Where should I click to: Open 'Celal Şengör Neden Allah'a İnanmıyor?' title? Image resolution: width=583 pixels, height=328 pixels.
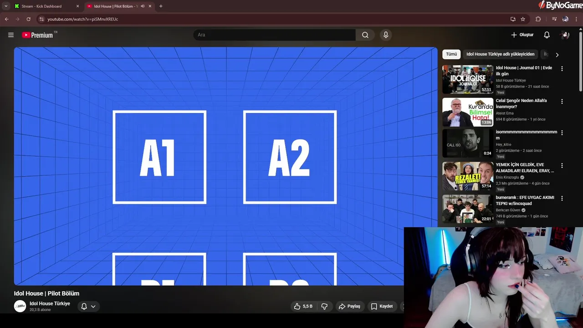click(522, 103)
